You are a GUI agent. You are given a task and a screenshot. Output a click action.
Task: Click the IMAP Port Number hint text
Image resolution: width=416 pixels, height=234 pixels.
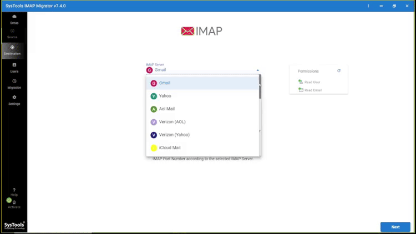(203, 159)
